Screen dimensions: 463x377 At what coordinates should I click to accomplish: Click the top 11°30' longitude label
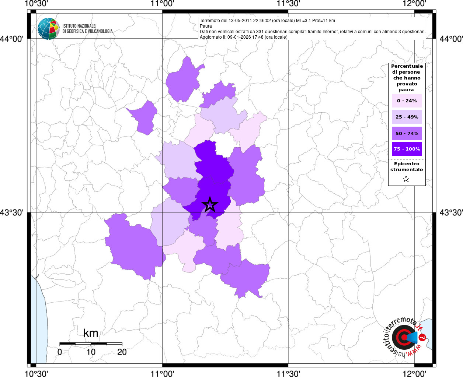pos(288,4)
